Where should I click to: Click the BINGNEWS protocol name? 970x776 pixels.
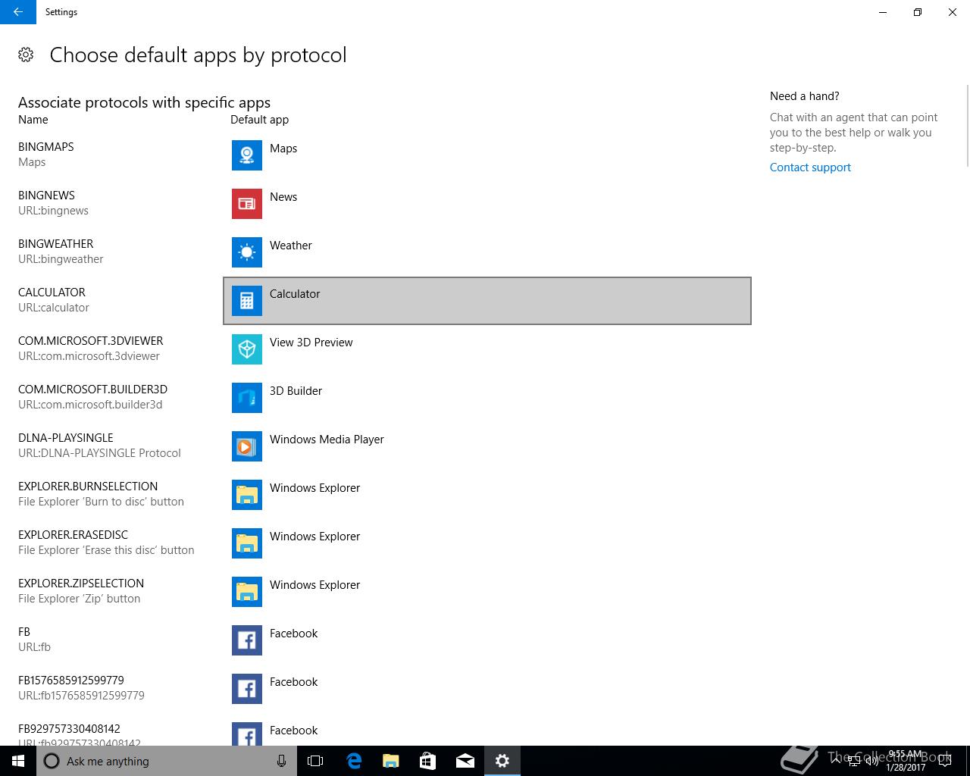click(x=46, y=196)
